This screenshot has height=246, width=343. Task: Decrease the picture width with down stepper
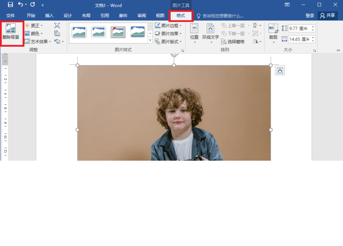(313, 41)
